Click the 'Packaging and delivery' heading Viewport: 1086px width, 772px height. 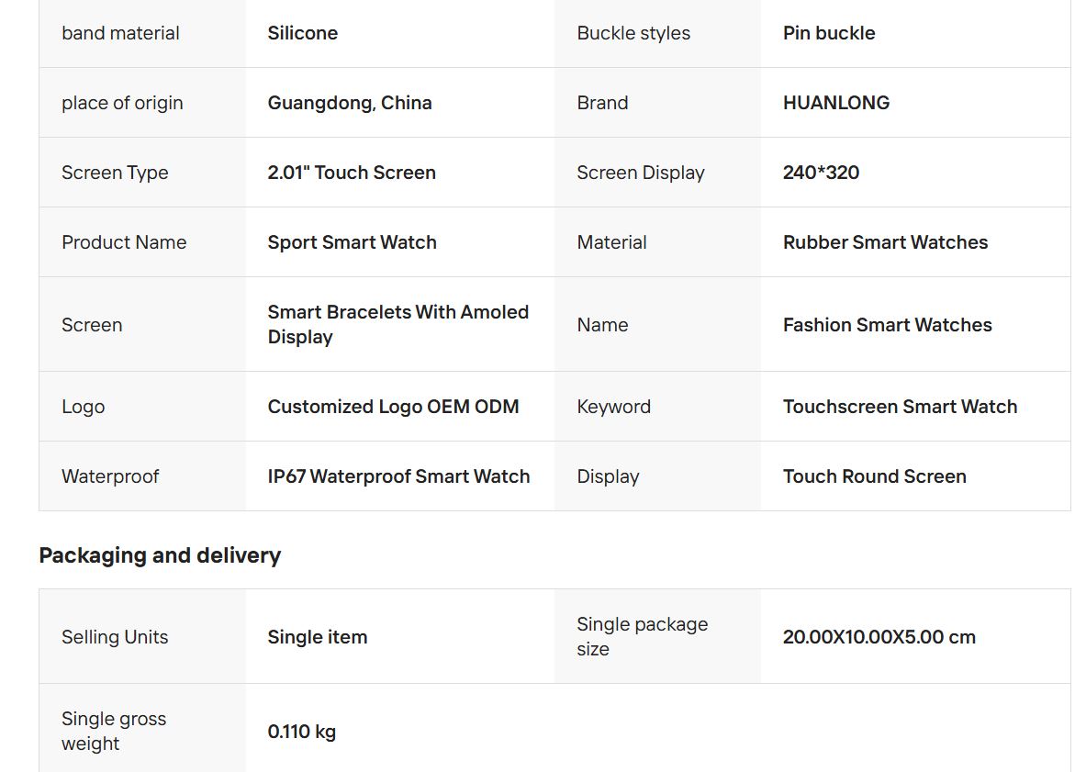click(160, 555)
